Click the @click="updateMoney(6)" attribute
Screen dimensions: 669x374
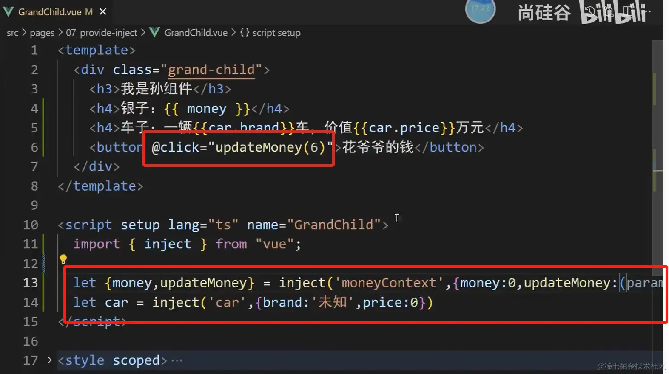click(x=242, y=147)
